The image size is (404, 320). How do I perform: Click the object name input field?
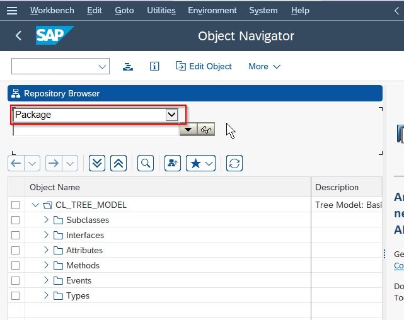click(96, 130)
